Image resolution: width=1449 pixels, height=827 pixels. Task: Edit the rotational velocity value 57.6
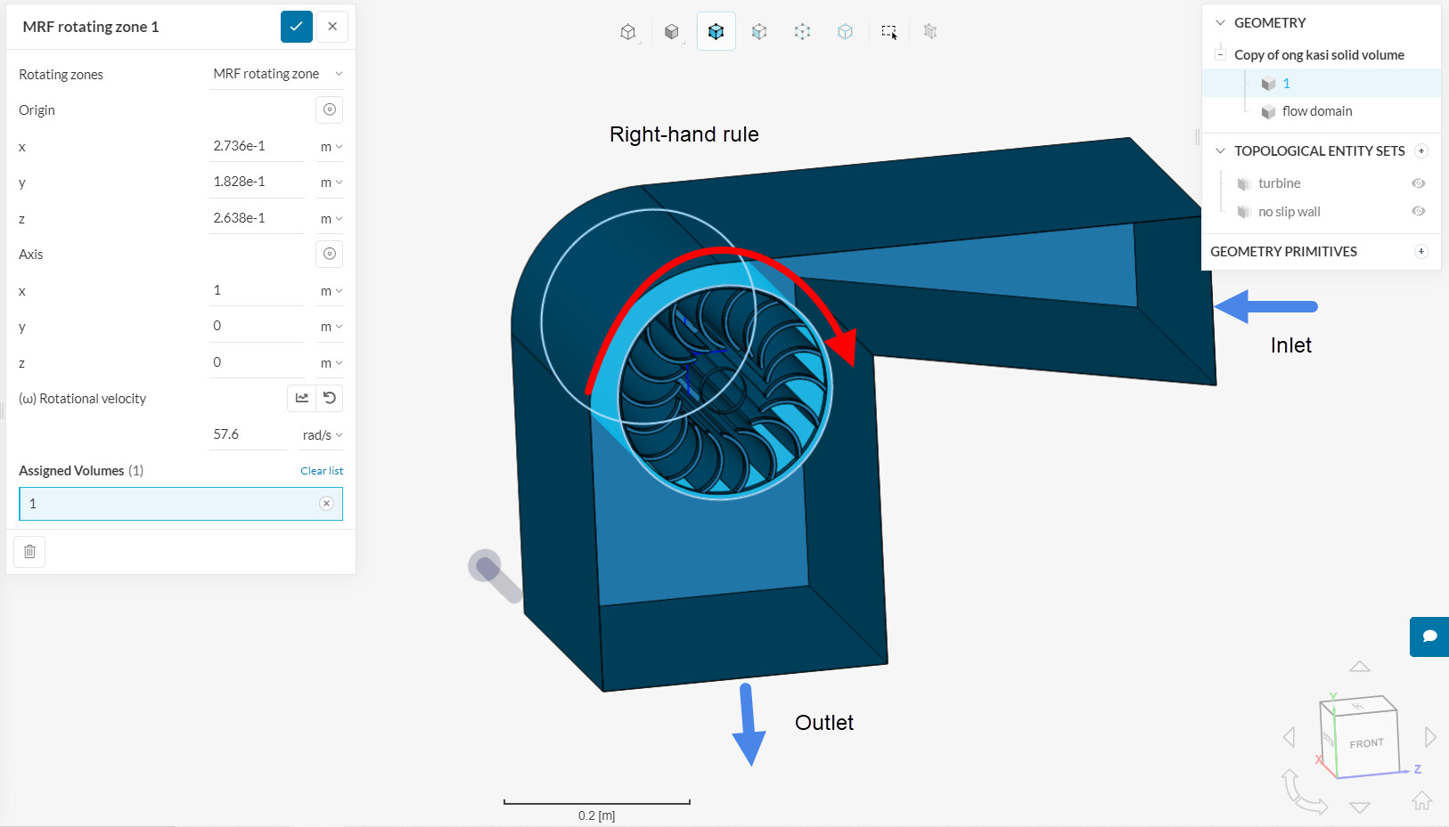pyautogui.click(x=249, y=434)
